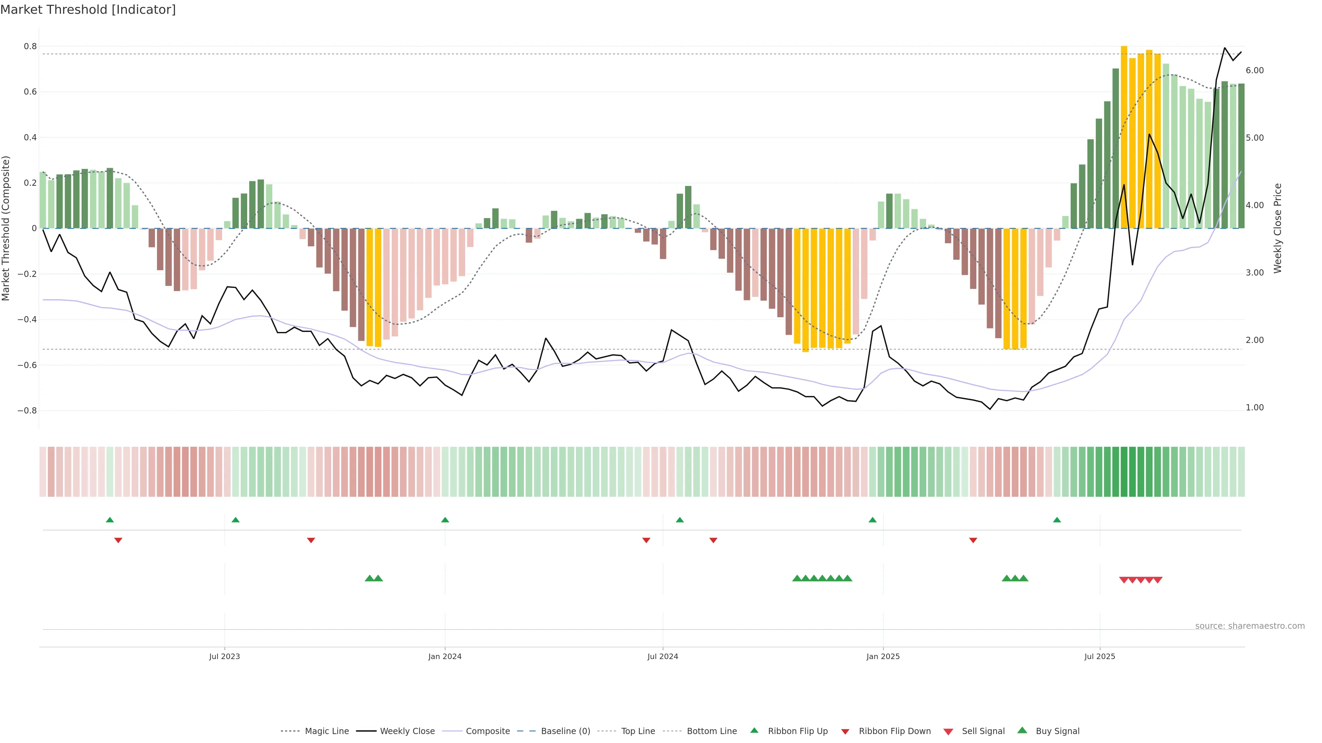Image resolution: width=1322 pixels, height=743 pixels.
Task: Click the Jul 2024 x-axis label
Action: [662, 656]
